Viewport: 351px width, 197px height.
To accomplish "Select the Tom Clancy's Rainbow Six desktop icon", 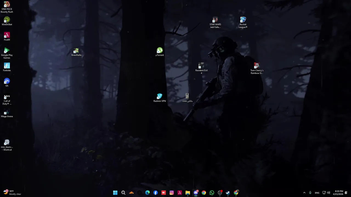I will (257, 69).
